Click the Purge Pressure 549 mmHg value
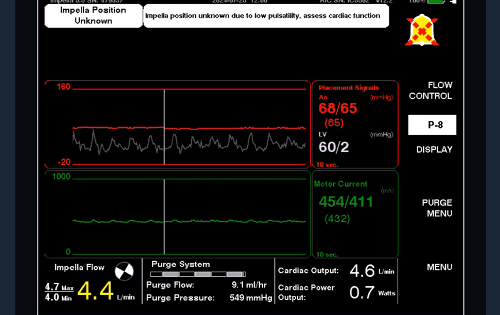The image size is (500, 315). pyautogui.click(x=251, y=298)
